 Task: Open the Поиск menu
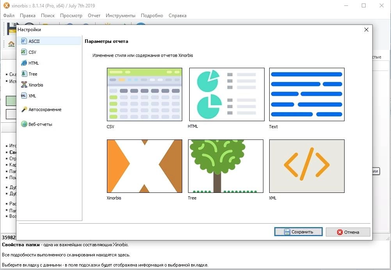coord(48,16)
